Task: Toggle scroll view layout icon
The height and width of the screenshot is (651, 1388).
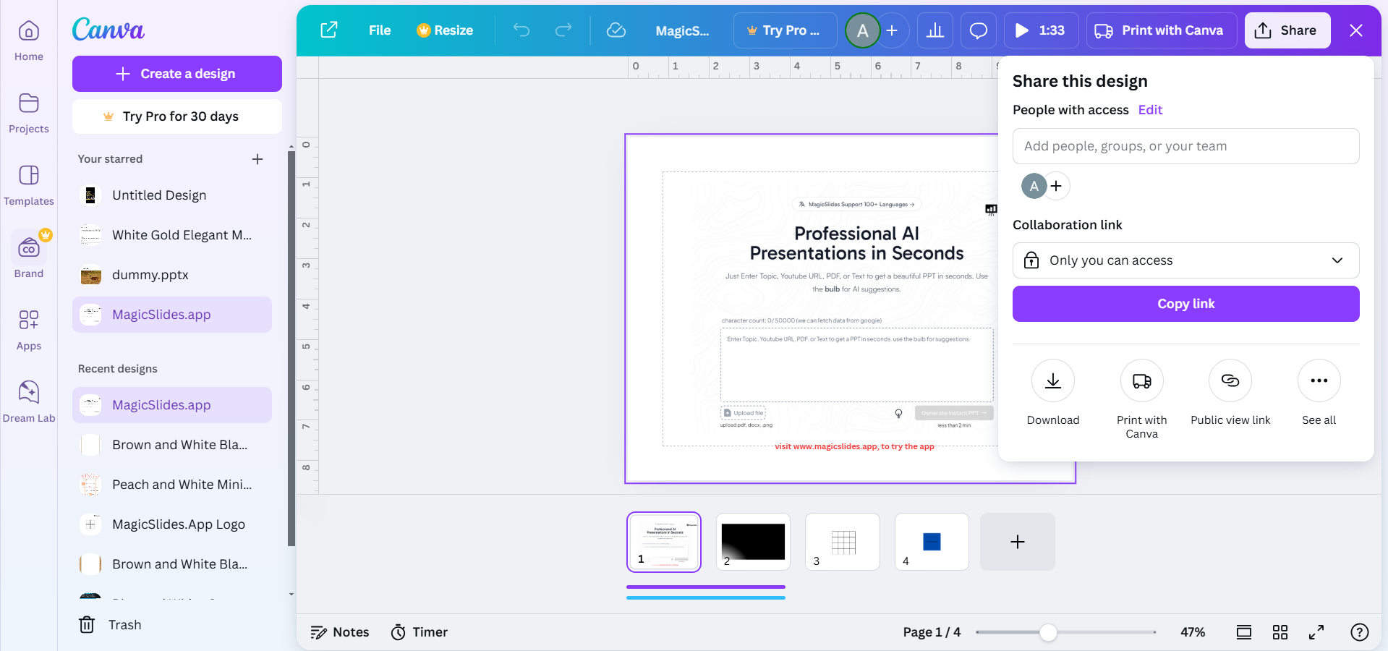Action: pos(1244,632)
